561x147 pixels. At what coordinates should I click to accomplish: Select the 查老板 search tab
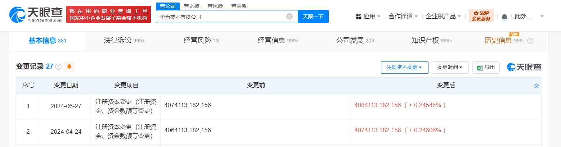click(192, 6)
